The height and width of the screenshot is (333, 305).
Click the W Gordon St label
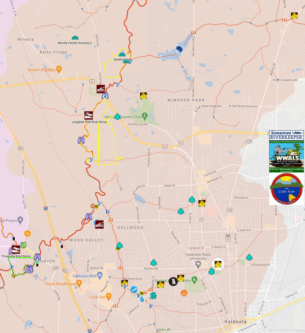204,303
